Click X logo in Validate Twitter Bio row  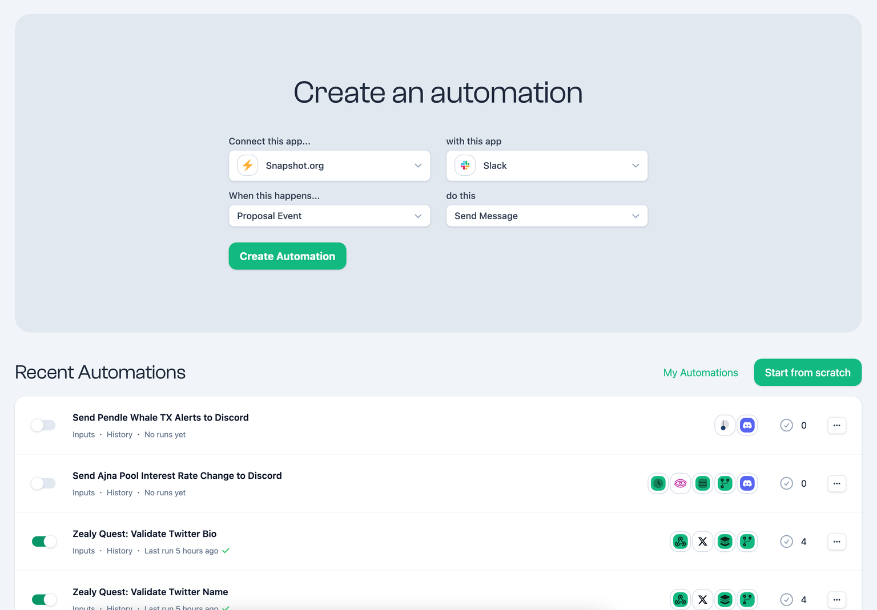[x=703, y=542]
